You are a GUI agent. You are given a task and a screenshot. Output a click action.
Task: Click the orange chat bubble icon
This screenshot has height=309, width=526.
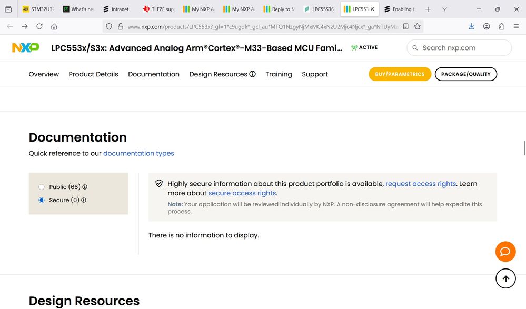click(505, 252)
